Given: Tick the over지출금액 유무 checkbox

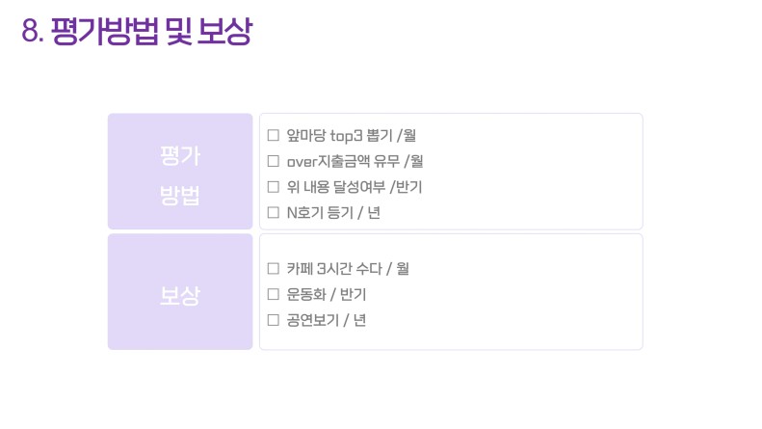Looking at the screenshot, I should tap(274, 161).
